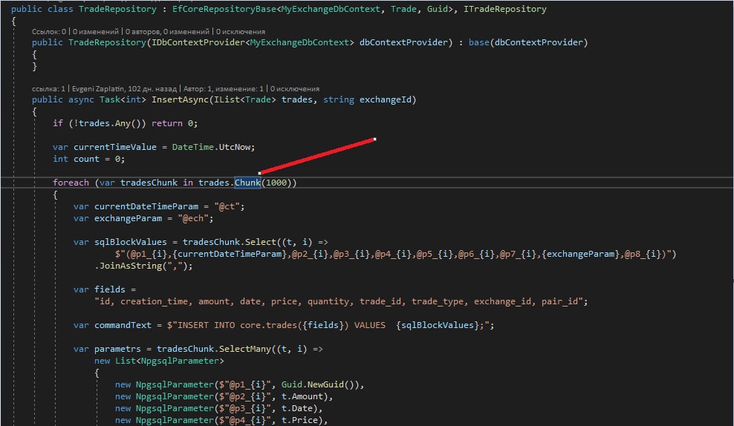
Task: Click the UtcNow property
Action: tap(235, 147)
